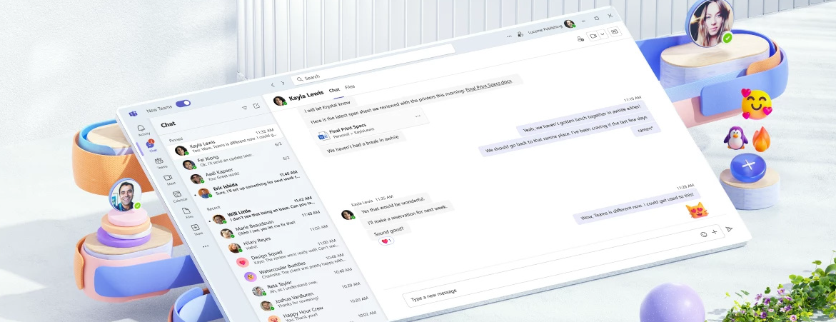Open the emoji picker in compose bar

(704, 234)
